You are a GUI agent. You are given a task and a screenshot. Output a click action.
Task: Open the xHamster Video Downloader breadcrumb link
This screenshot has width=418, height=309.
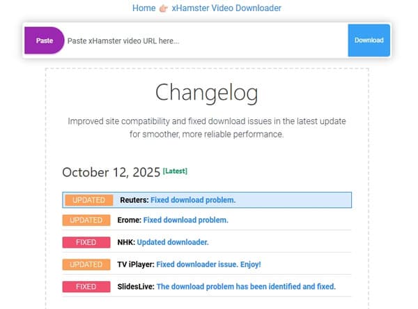[226, 8]
